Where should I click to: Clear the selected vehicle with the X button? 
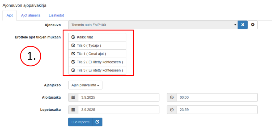click(x=243, y=25)
